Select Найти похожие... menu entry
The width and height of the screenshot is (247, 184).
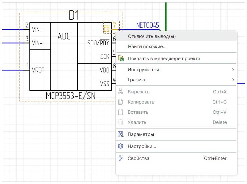(x=177, y=47)
